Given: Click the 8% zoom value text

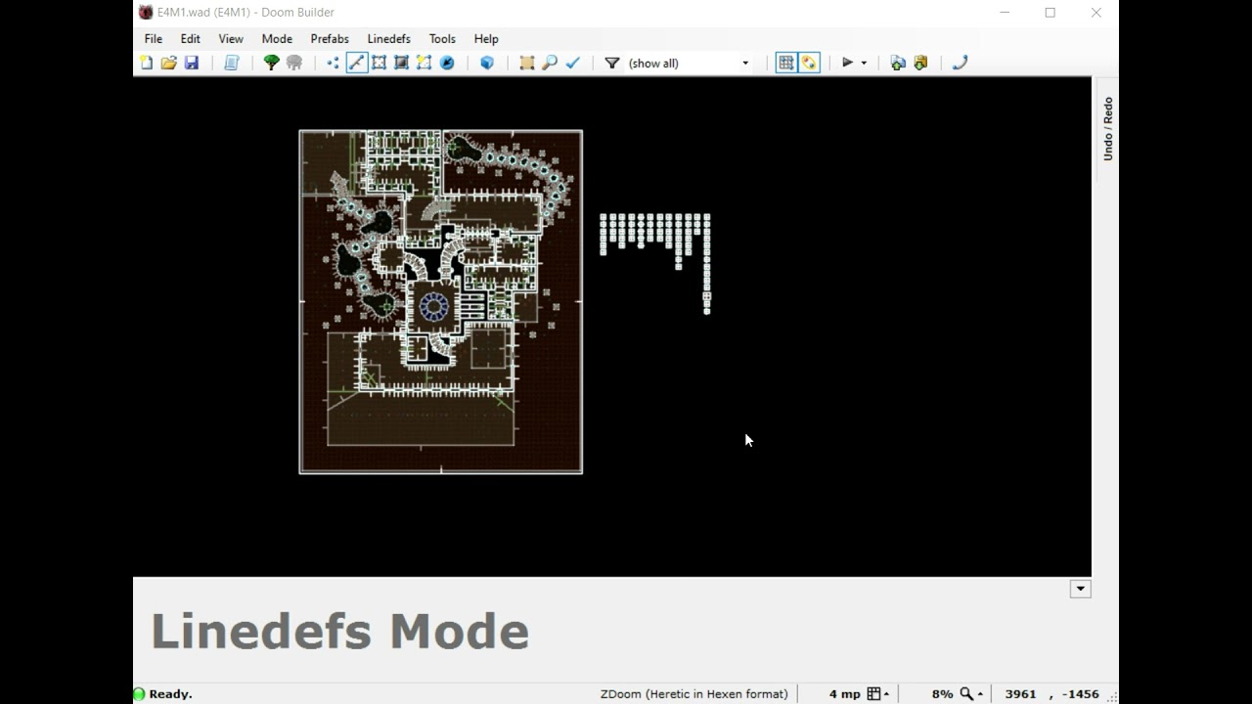Looking at the screenshot, I should (x=942, y=693).
